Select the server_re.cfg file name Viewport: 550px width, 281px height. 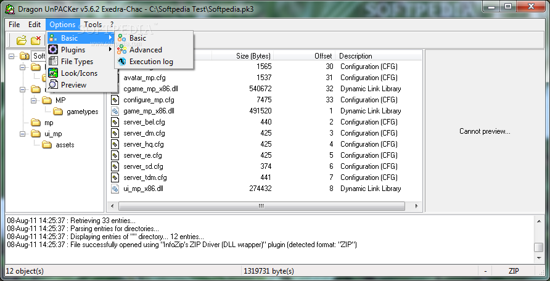143,155
